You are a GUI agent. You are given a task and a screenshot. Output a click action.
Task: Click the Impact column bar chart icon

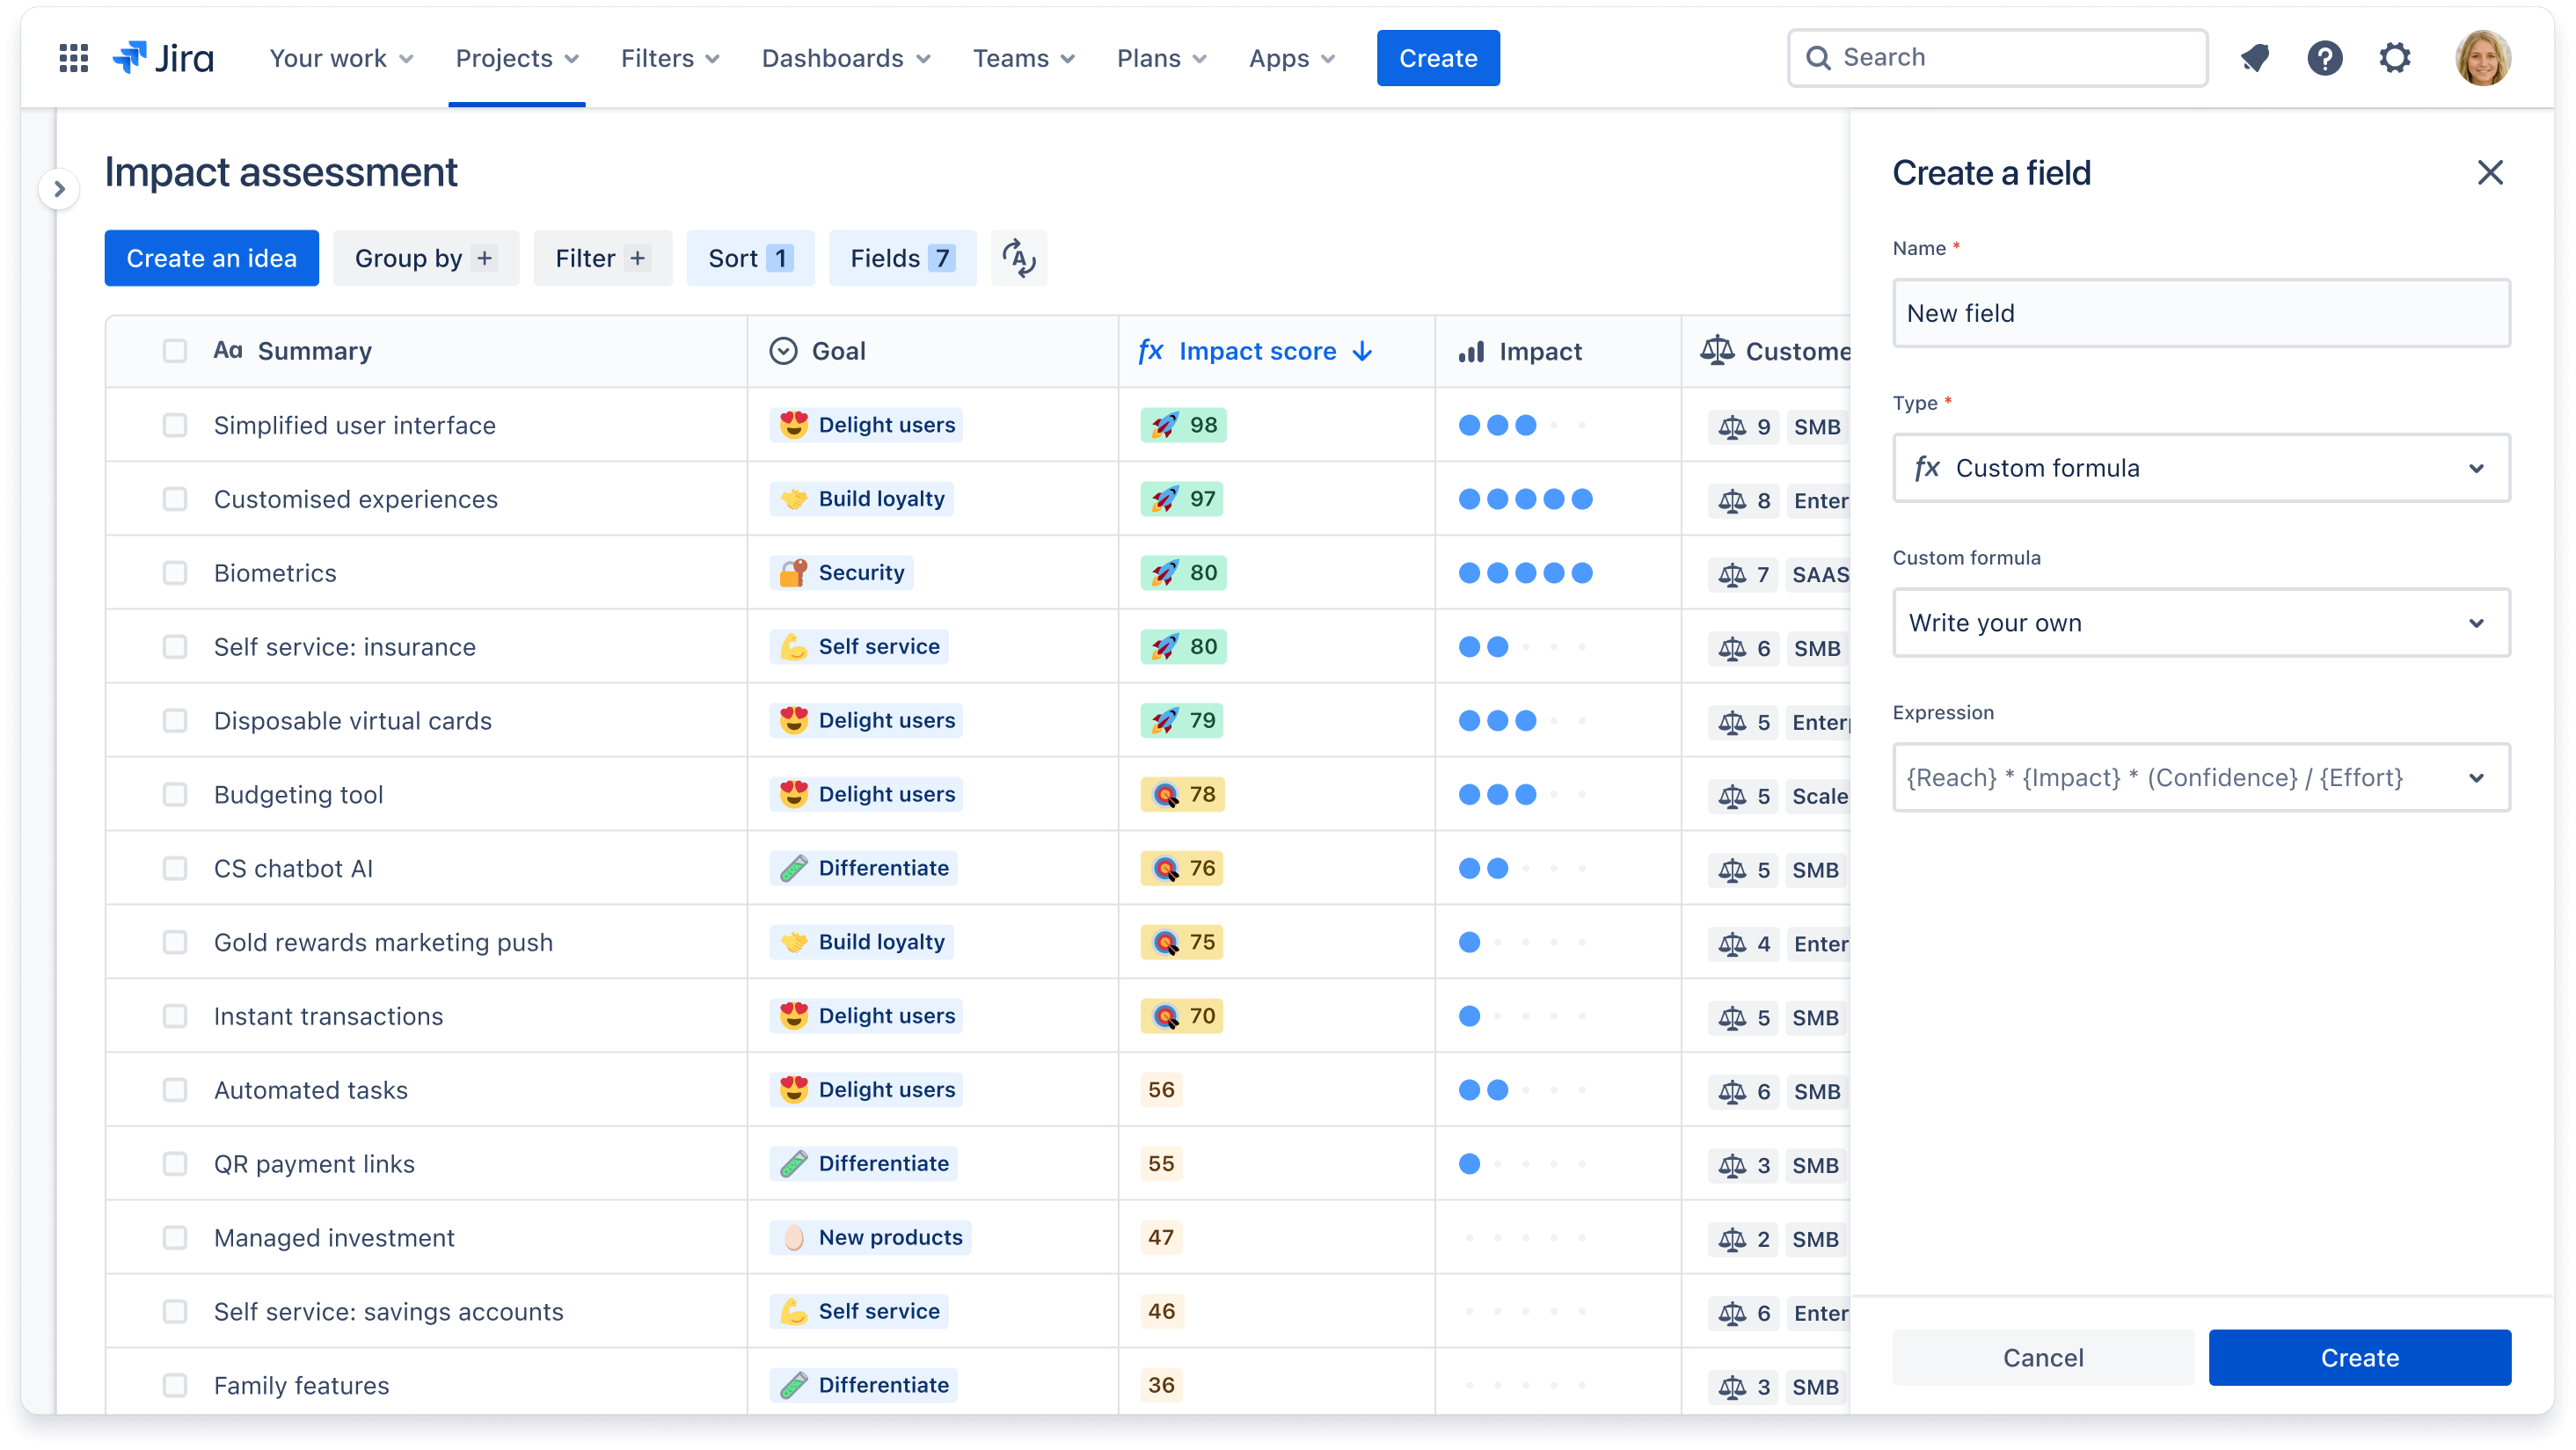1472,350
